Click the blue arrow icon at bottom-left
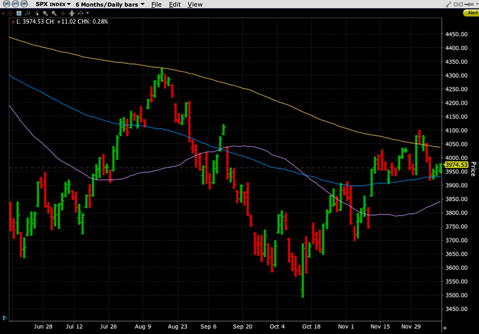Viewport: 479px width, 334px height. (5, 318)
